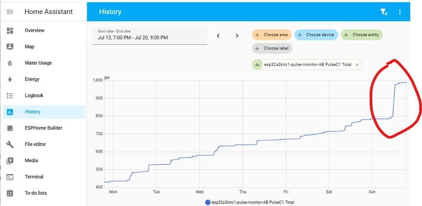Image resolution: width=422 pixels, height=206 pixels.
Task: Click the Overview dashboard icon
Action: click(x=10, y=30)
